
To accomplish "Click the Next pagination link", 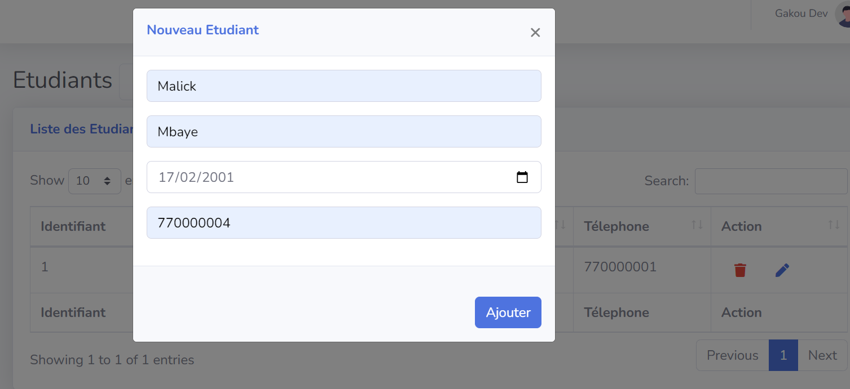I will click(822, 355).
